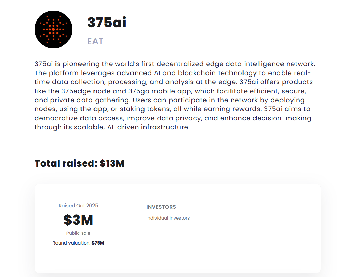
Task: Click the EAT token ticker label
Action: (95, 41)
